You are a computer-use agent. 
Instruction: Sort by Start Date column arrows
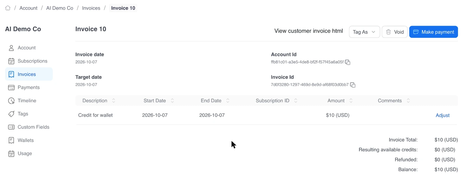point(172,101)
